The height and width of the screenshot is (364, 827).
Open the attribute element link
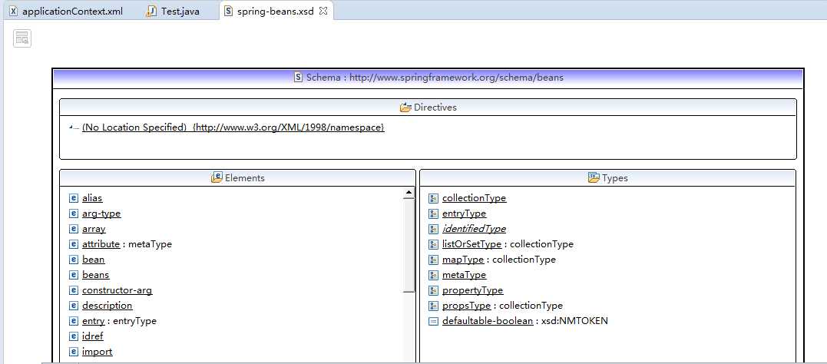tap(101, 243)
